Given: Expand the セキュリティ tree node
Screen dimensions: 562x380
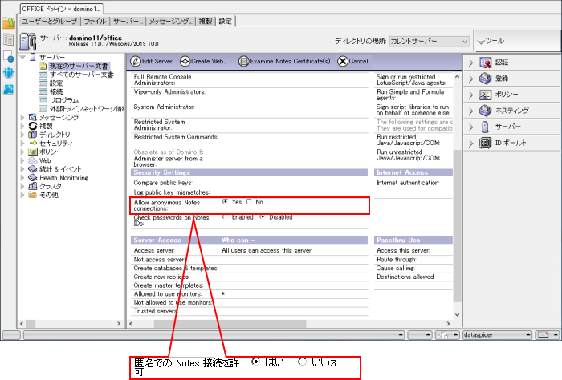Looking at the screenshot, I should click(22, 143).
